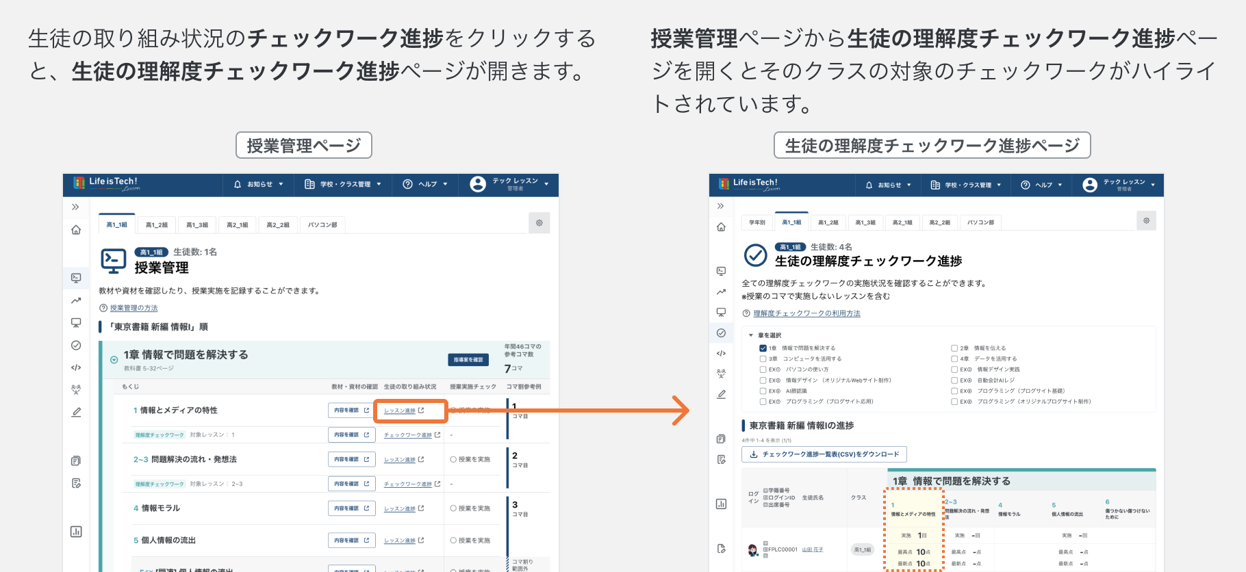Click pencil icon in 授業管理 window sidebar

click(76, 413)
